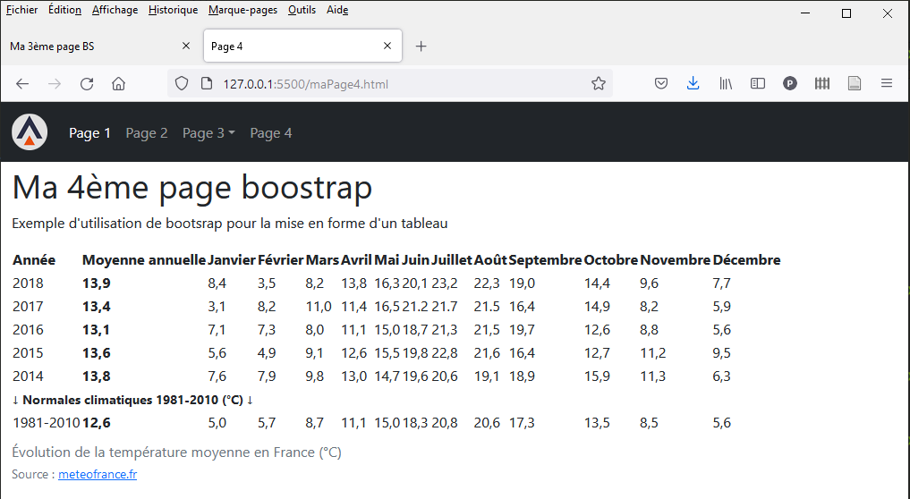910x499 pixels.
Task: Open the Firefox hamburger application menu
Action: 887,84
